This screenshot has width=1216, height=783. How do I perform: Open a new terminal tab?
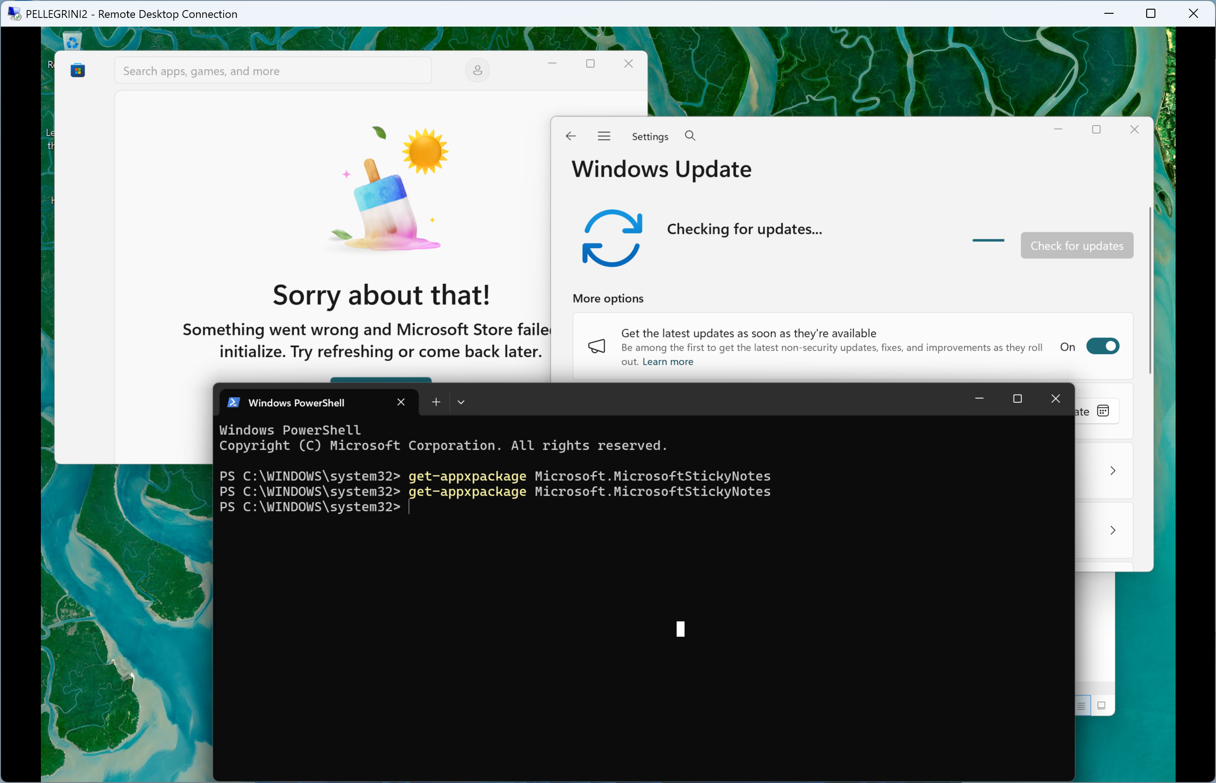(436, 402)
